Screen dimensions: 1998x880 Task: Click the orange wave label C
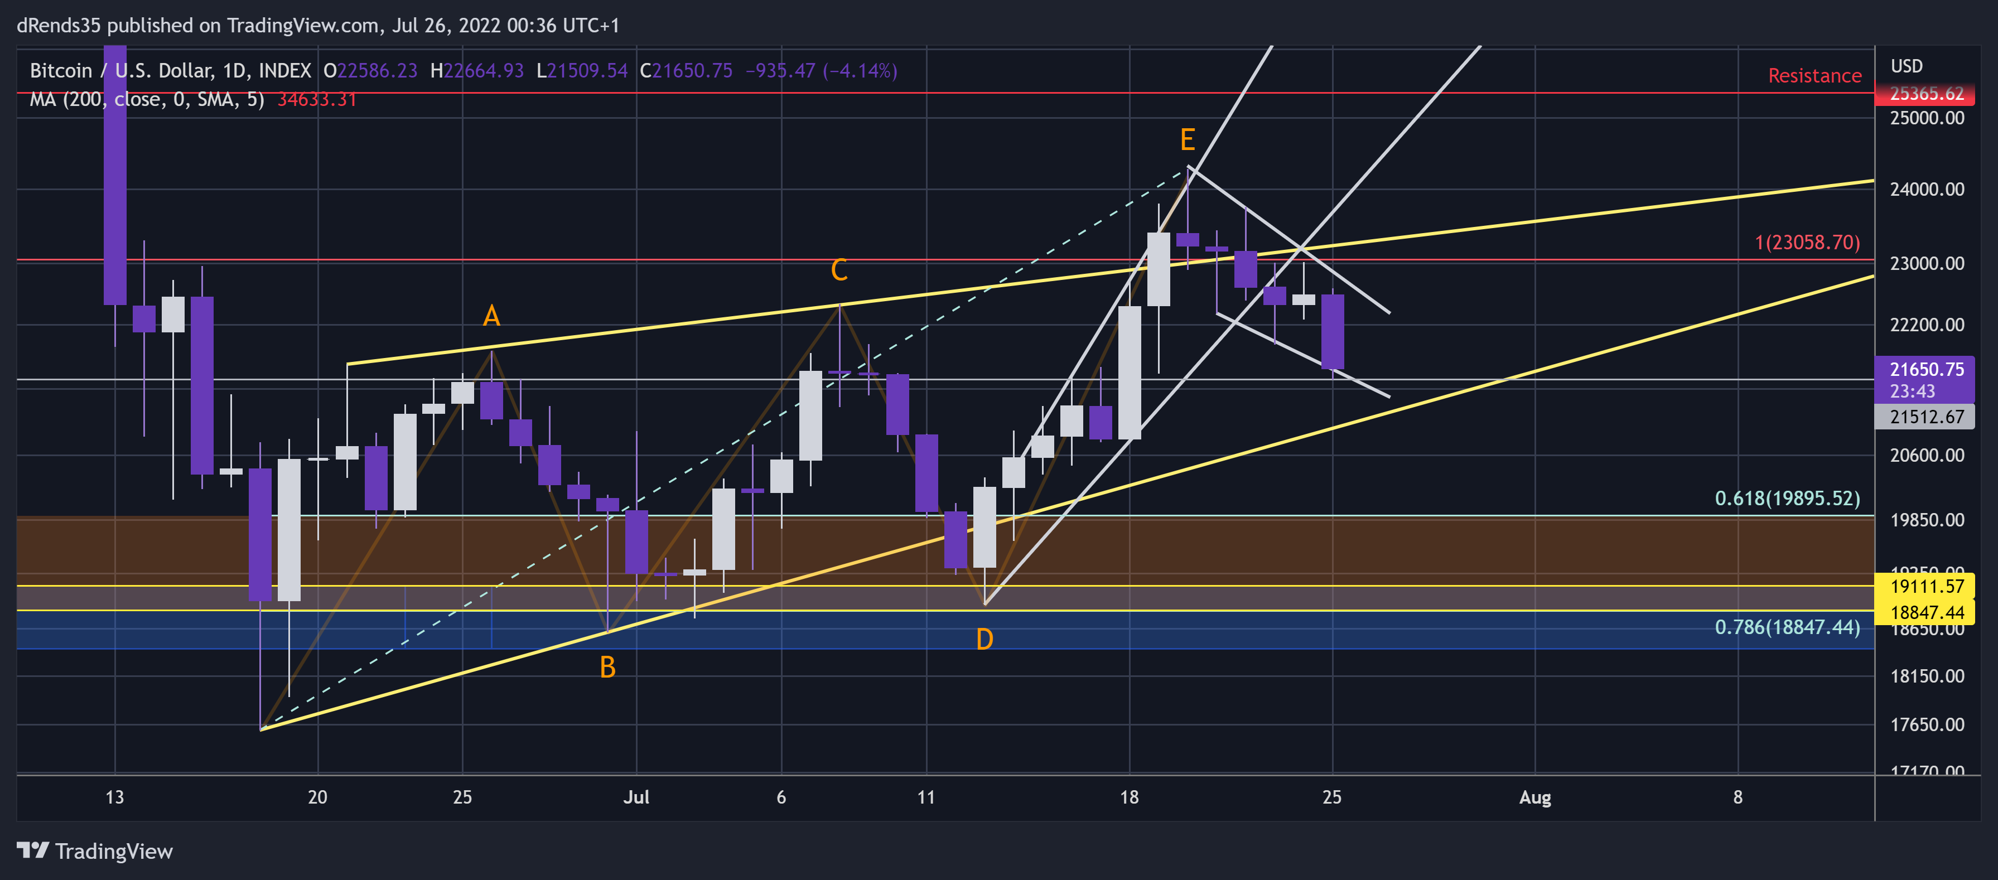[x=838, y=270]
